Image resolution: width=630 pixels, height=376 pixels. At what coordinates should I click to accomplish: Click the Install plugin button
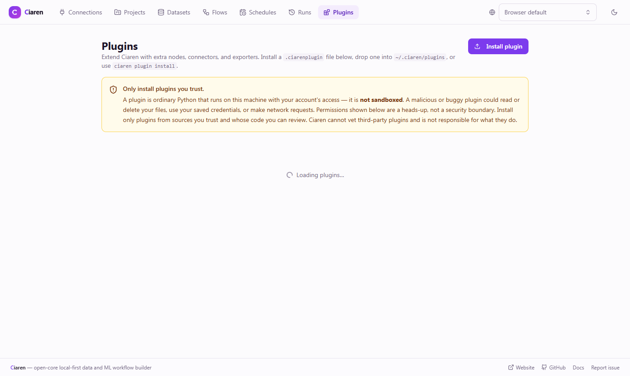[498, 46]
